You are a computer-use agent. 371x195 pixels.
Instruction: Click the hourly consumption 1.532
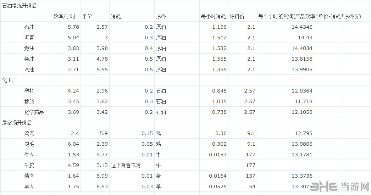click(219, 48)
